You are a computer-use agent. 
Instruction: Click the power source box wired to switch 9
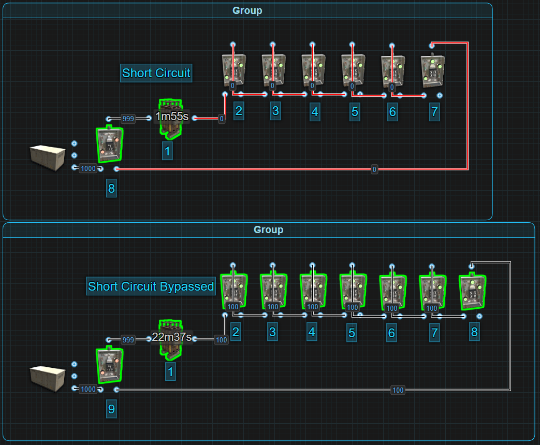pos(48,377)
